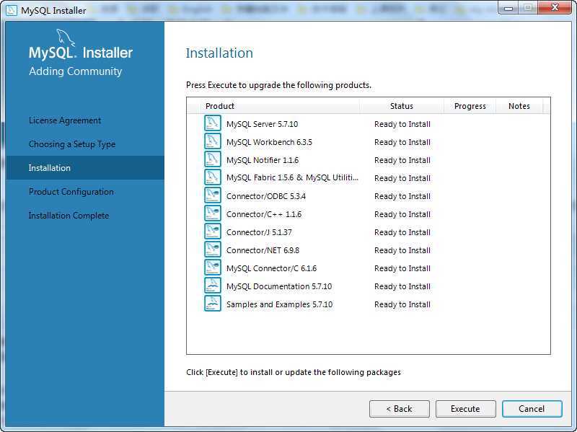Select the MySQL Notifier 1.1.6 row text

[263, 160]
